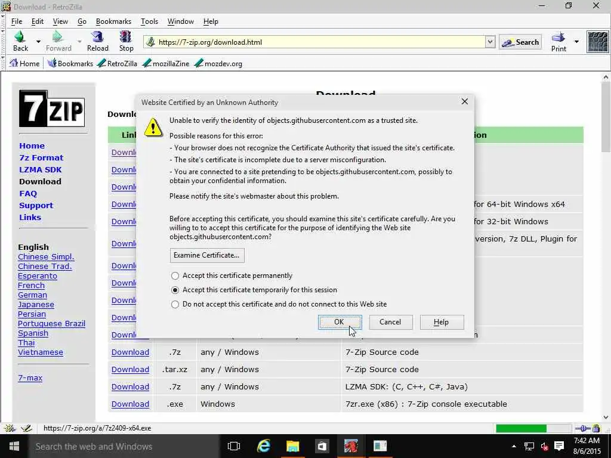The height and width of the screenshot is (458, 611).
Task: Click the muted volume icon in tray
Action: pos(544,446)
